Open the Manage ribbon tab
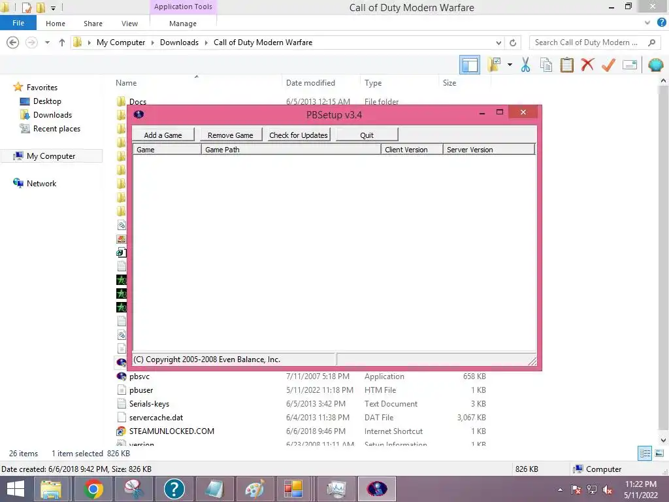 point(183,24)
